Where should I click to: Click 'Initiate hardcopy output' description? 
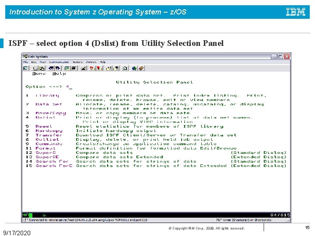[116, 131]
